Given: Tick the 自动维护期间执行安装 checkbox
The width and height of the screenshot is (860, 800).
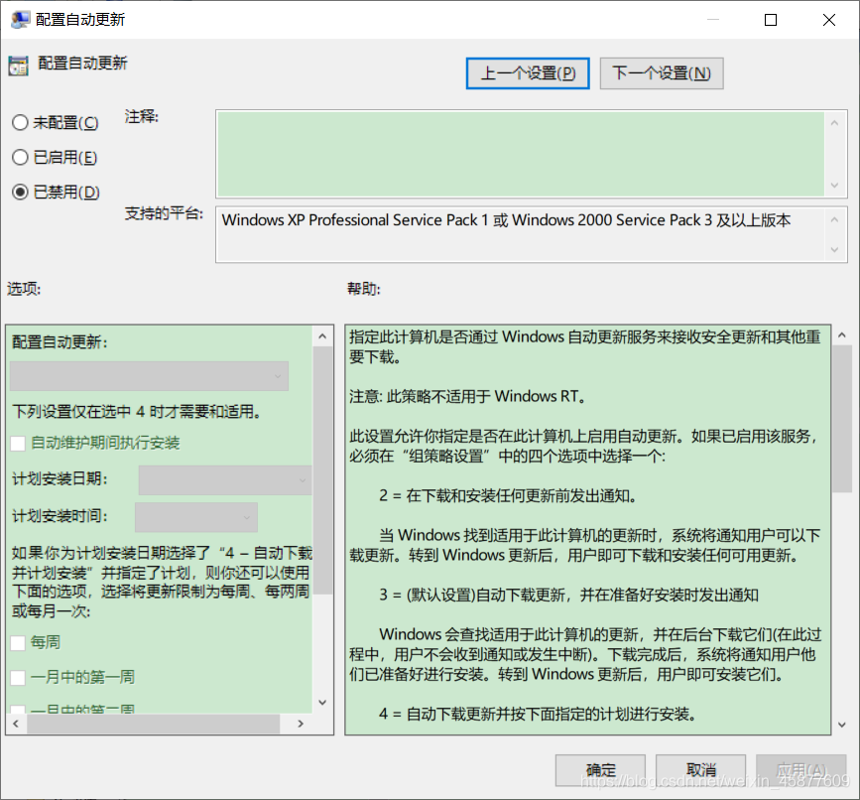Looking at the screenshot, I should tap(18, 444).
